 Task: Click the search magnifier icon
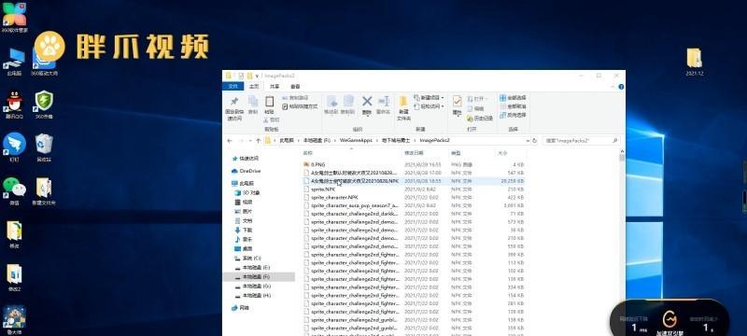[x=614, y=141]
